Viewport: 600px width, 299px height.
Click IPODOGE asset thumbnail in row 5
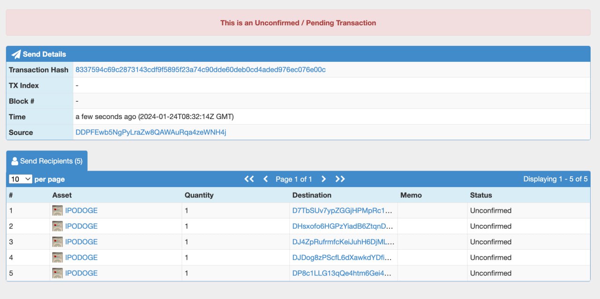click(57, 273)
